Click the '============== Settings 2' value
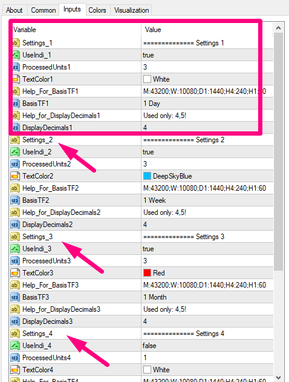This screenshot has width=289, height=382. [184, 140]
